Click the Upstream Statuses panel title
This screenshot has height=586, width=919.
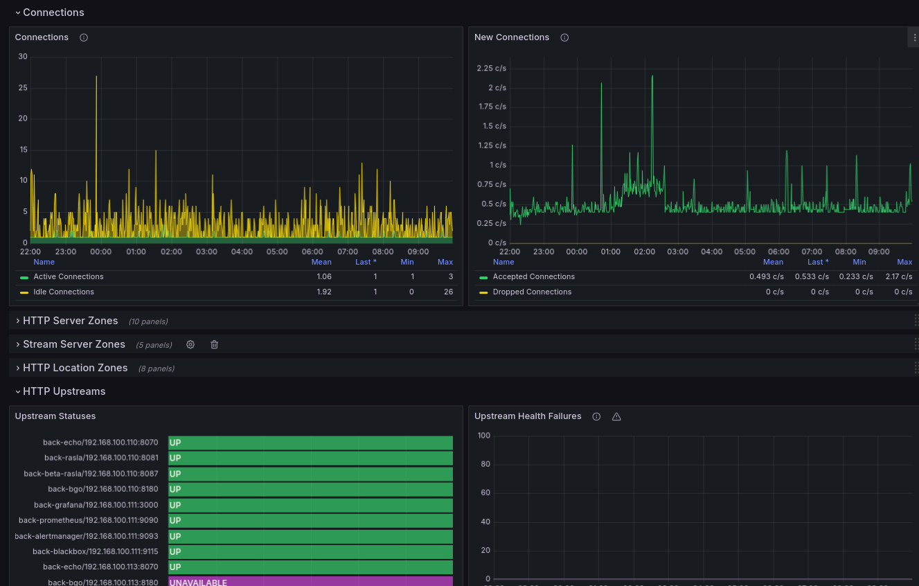55,416
